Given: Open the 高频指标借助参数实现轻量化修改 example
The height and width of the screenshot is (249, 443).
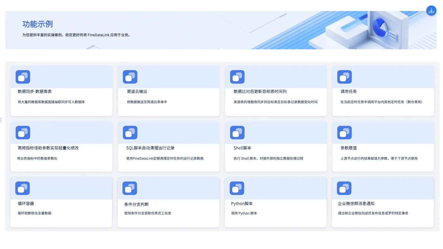Looking at the screenshot, I should 48,148.
